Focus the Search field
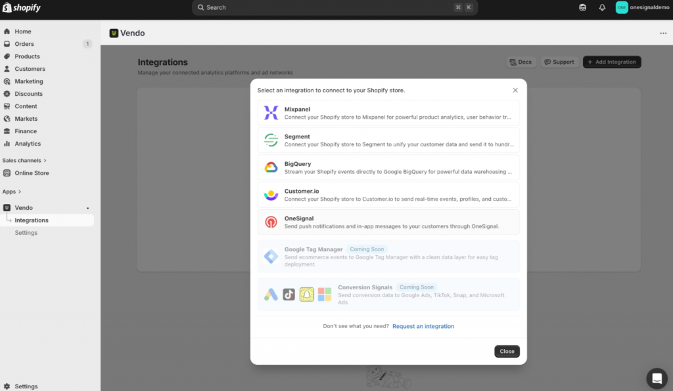This screenshot has width=673, height=391. (x=335, y=7)
